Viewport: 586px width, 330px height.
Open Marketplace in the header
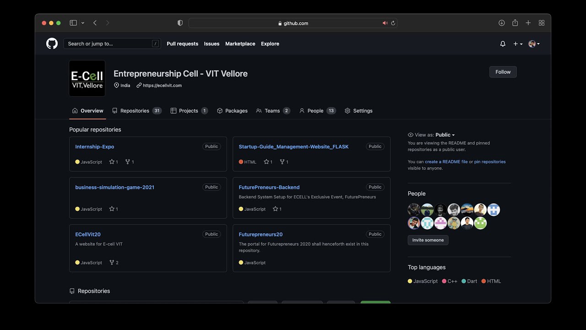pos(240,44)
